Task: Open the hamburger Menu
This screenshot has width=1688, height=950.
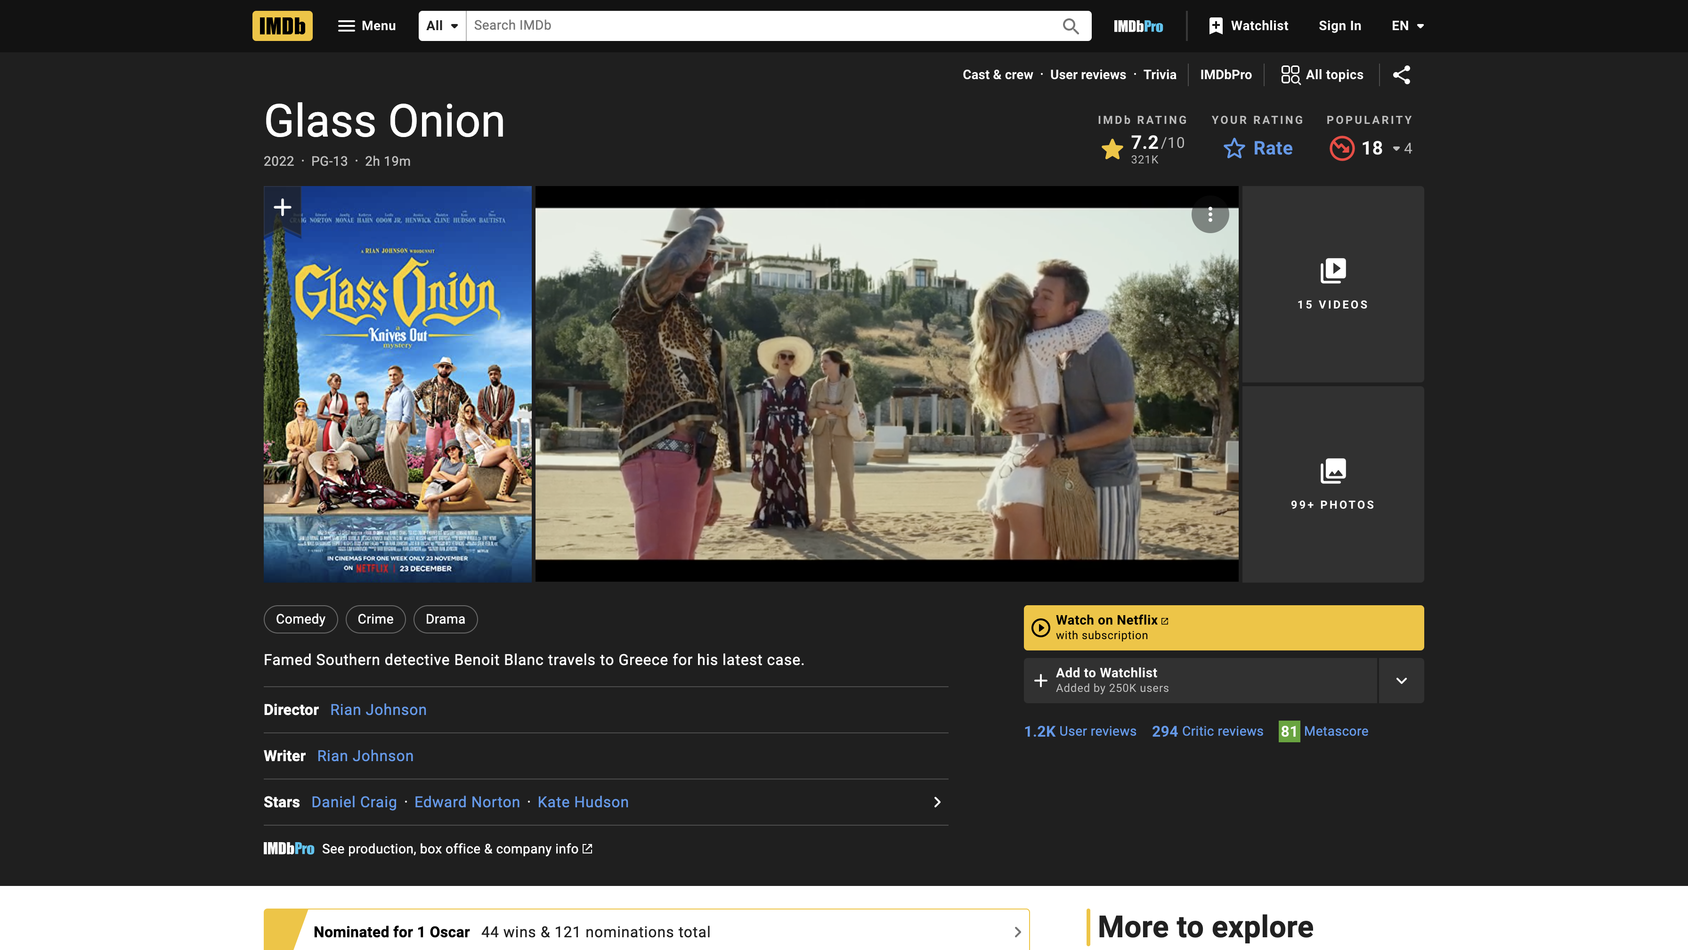Action: (367, 25)
